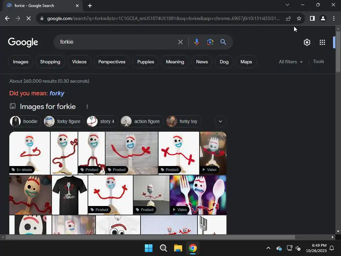
Task: Select the Puppies filter chip
Action: pos(146,62)
